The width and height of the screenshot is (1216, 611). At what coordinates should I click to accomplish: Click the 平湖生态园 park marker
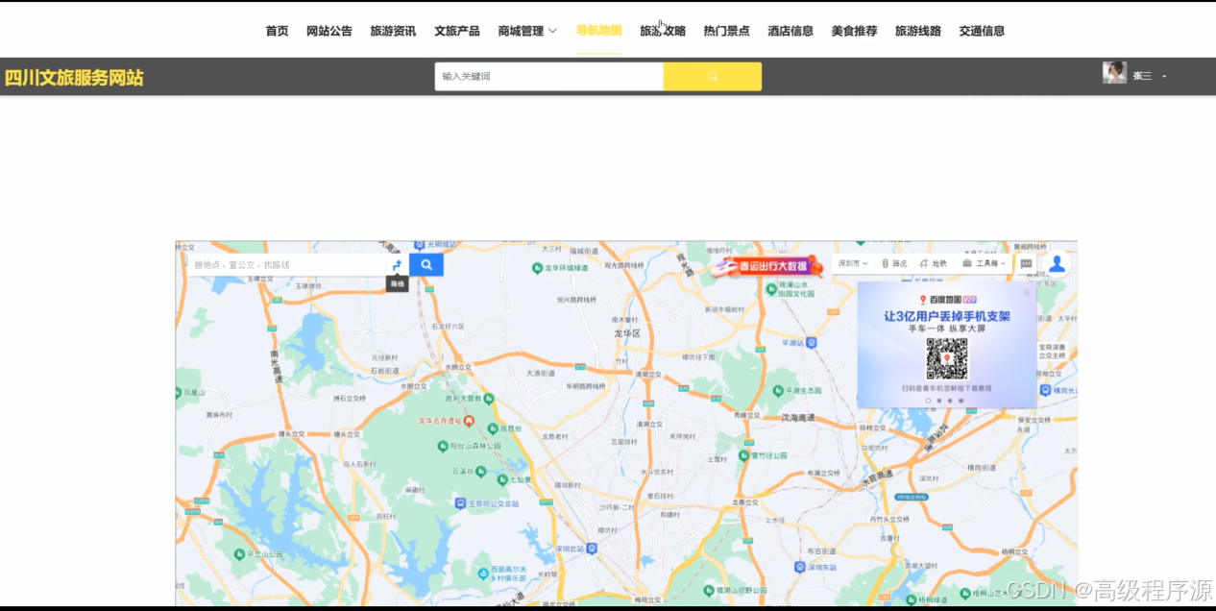(x=778, y=390)
